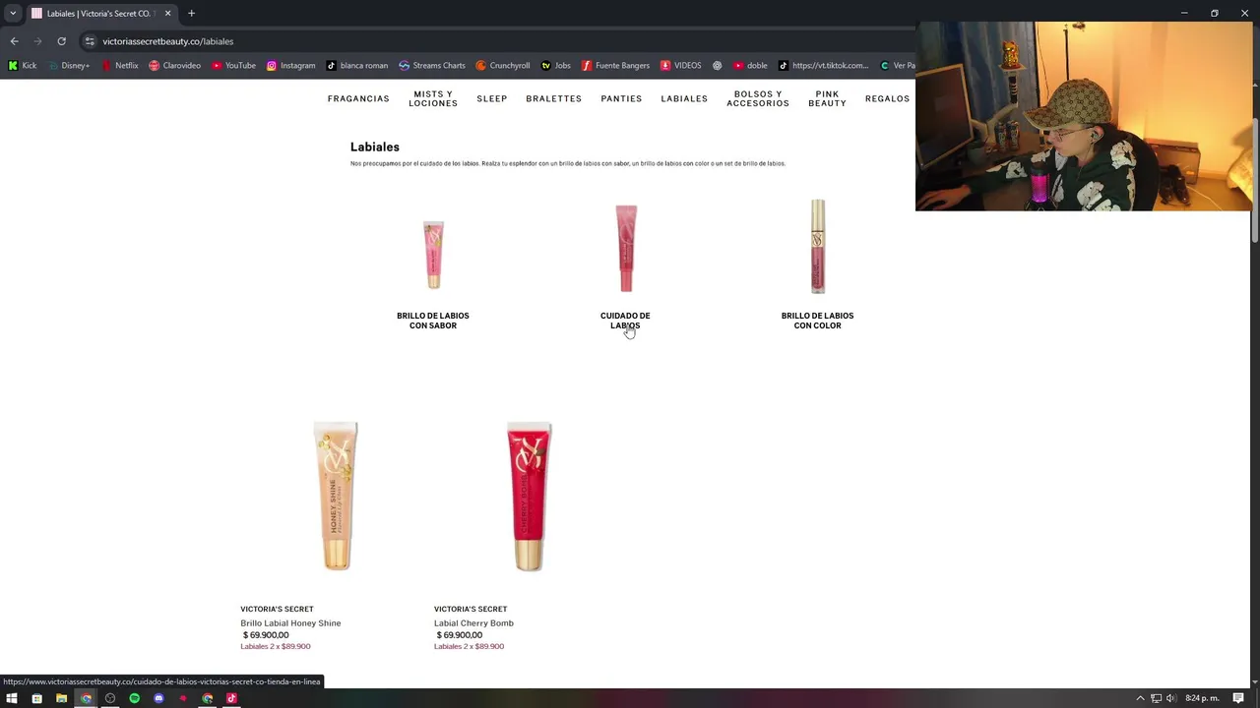Click the Cherry Bomb price $69.900,00
The height and width of the screenshot is (708, 1260).
(460, 635)
